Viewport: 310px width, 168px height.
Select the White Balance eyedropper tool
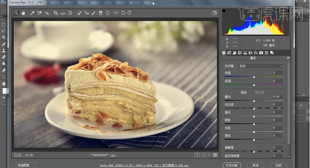(33, 13)
